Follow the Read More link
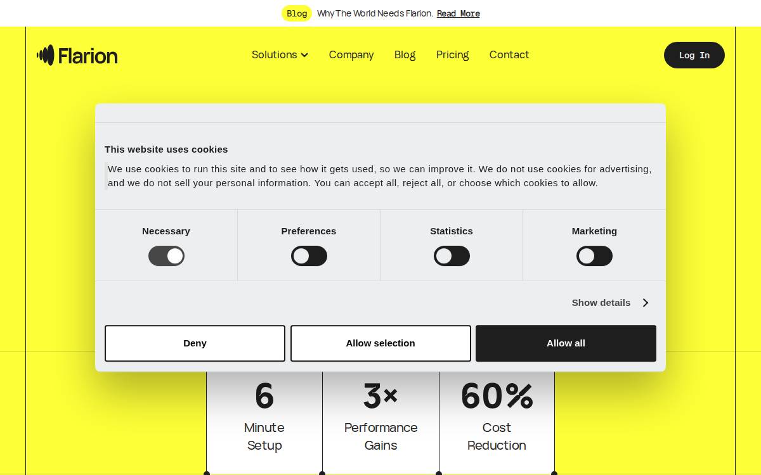The width and height of the screenshot is (761, 475). [459, 13]
